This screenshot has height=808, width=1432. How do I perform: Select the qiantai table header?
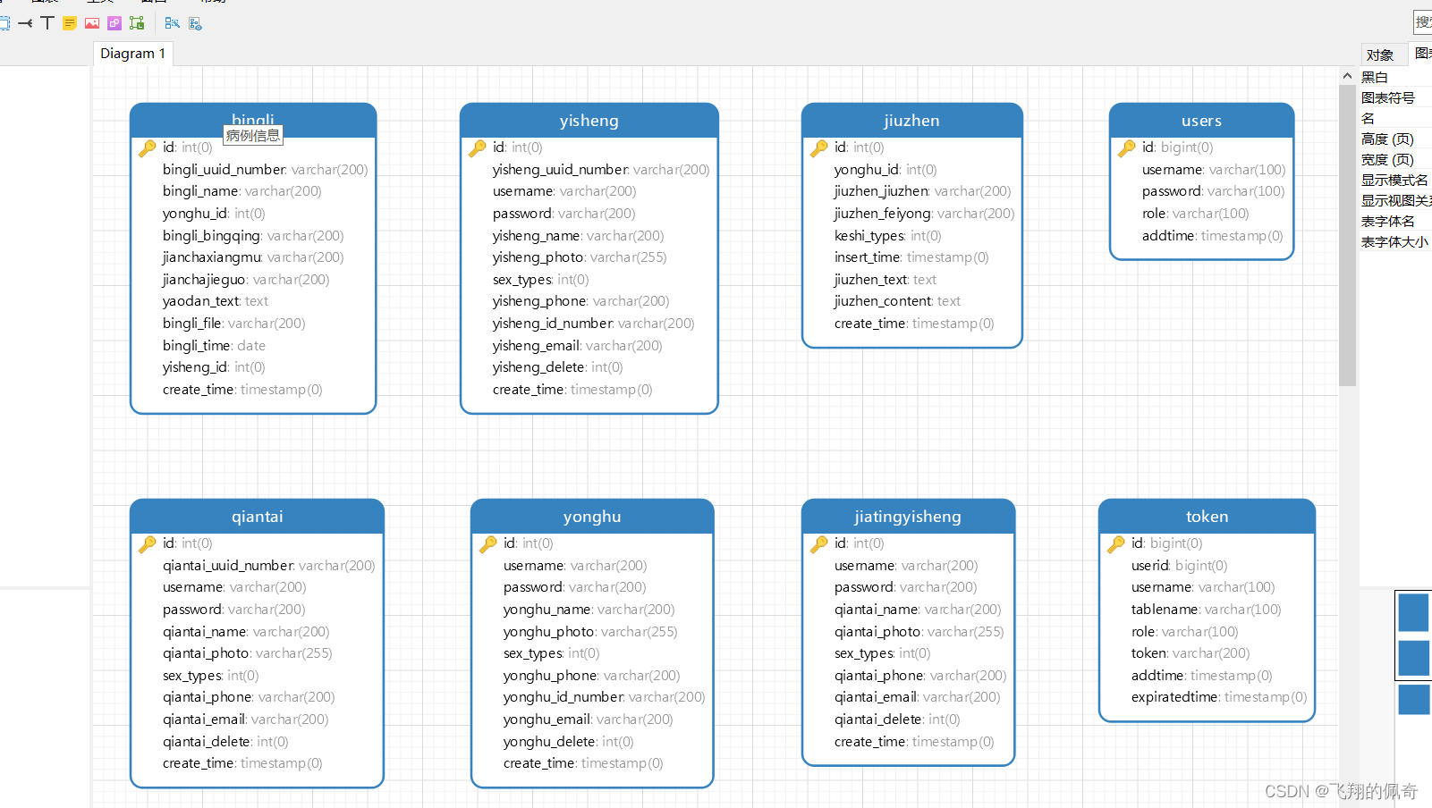258,517
